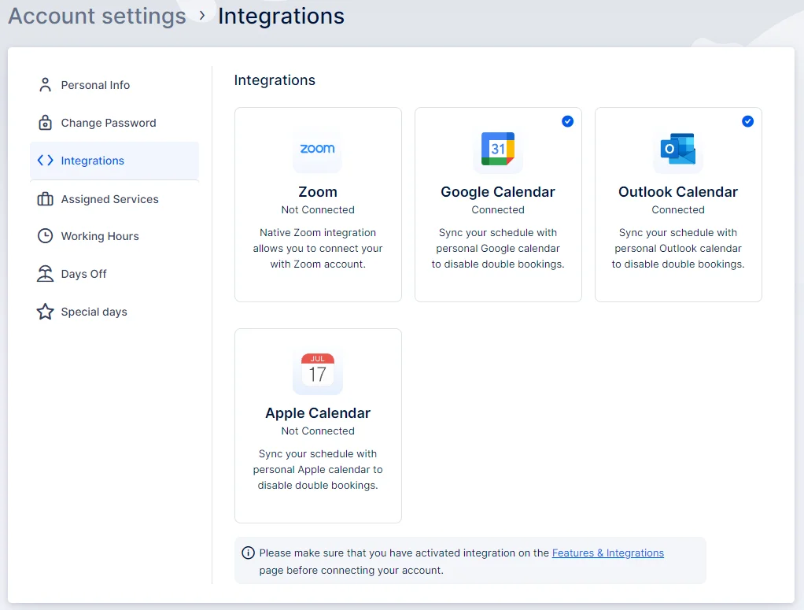The height and width of the screenshot is (610, 804).
Task: Navigate back to Account settings breadcrumb
Action: coord(97,17)
